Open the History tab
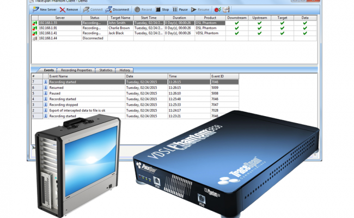 pyautogui.click(x=124, y=70)
